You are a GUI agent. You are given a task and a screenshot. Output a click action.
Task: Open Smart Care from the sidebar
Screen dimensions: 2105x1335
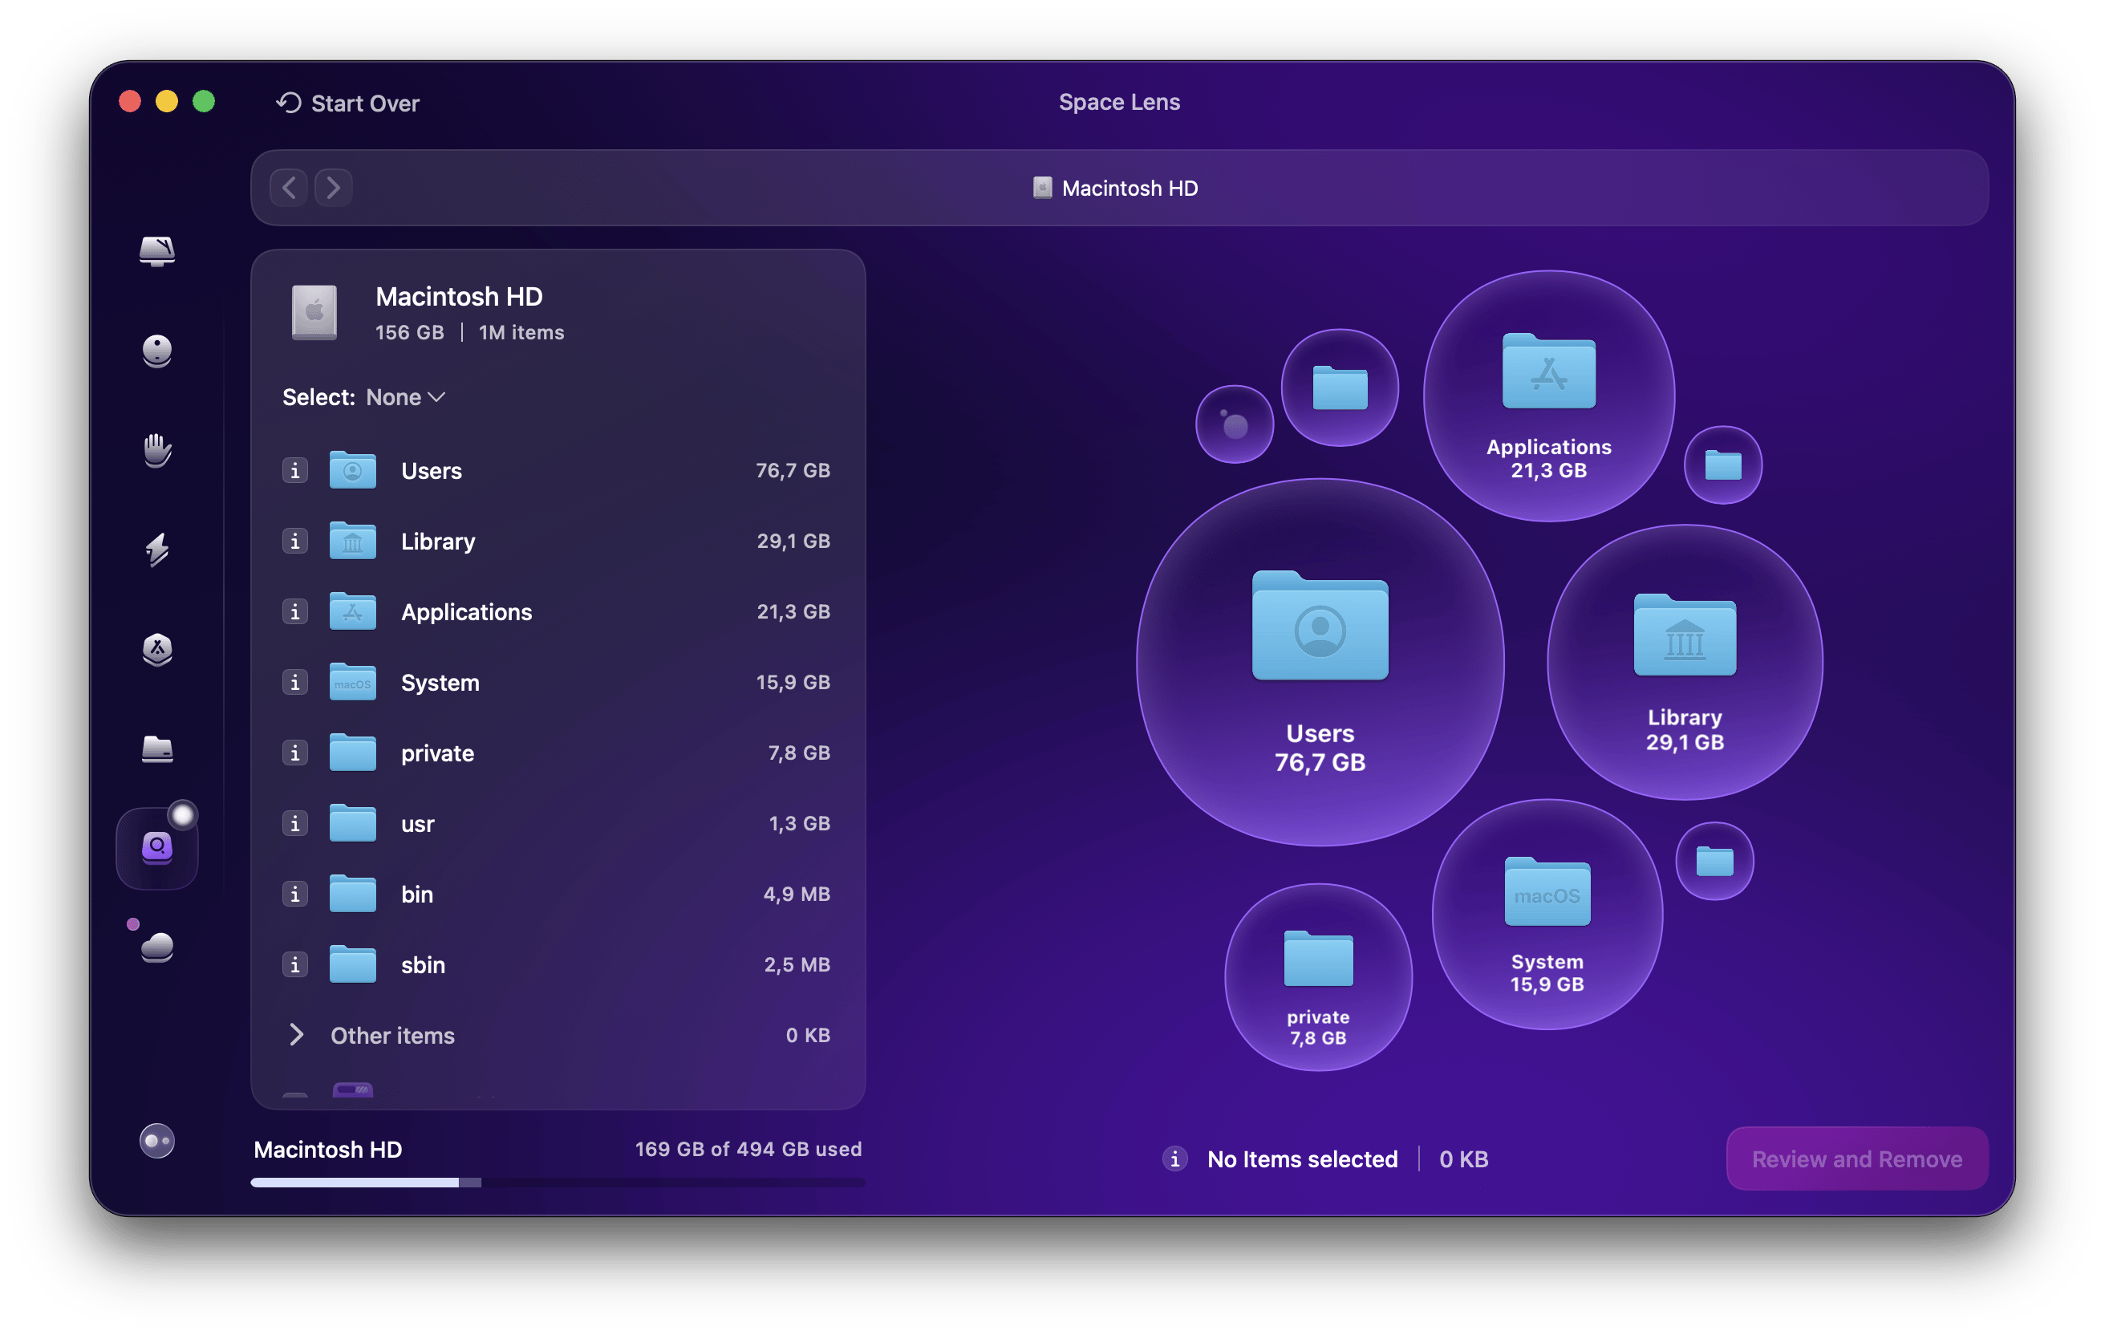(157, 254)
